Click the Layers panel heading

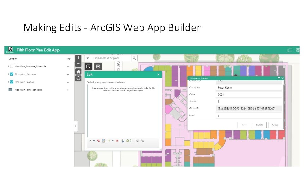(13, 58)
